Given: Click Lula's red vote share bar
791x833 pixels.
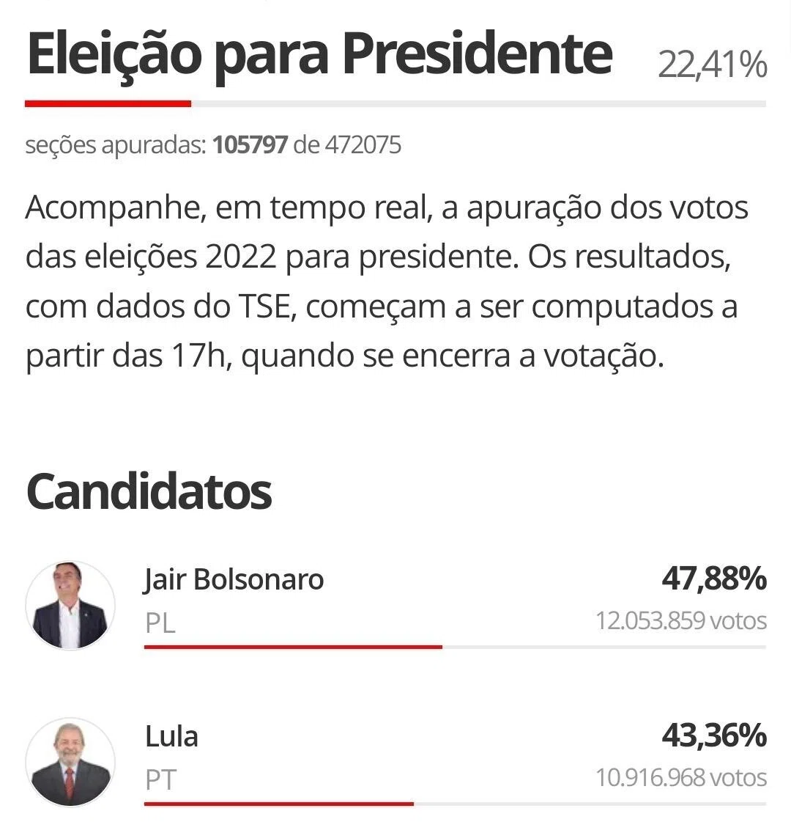Looking at the screenshot, I should tap(278, 804).
